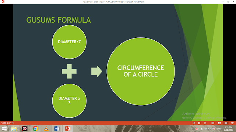Click the right arrow shape on slide
Image resolution: width=236 pixels, height=132 pixels.
click(x=96, y=71)
